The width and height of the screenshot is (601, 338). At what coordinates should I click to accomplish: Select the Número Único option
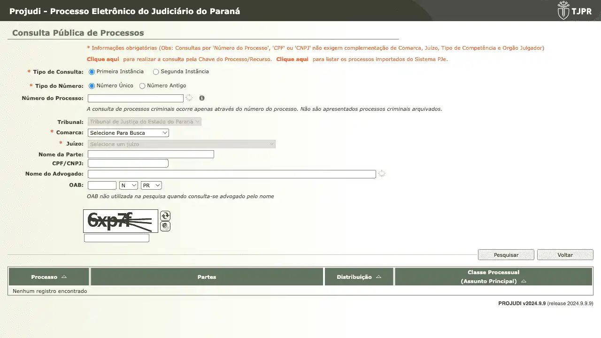tap(92, 86)
